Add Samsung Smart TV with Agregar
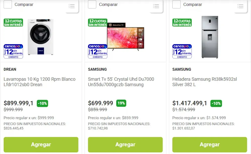 click(125, 144)
